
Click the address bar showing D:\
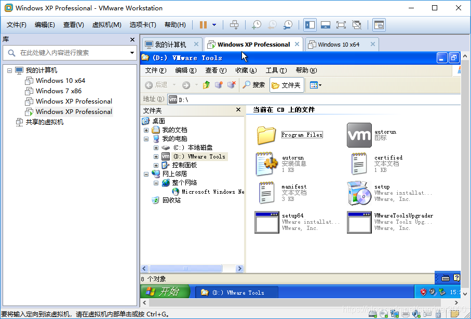(x=314, y=99)
